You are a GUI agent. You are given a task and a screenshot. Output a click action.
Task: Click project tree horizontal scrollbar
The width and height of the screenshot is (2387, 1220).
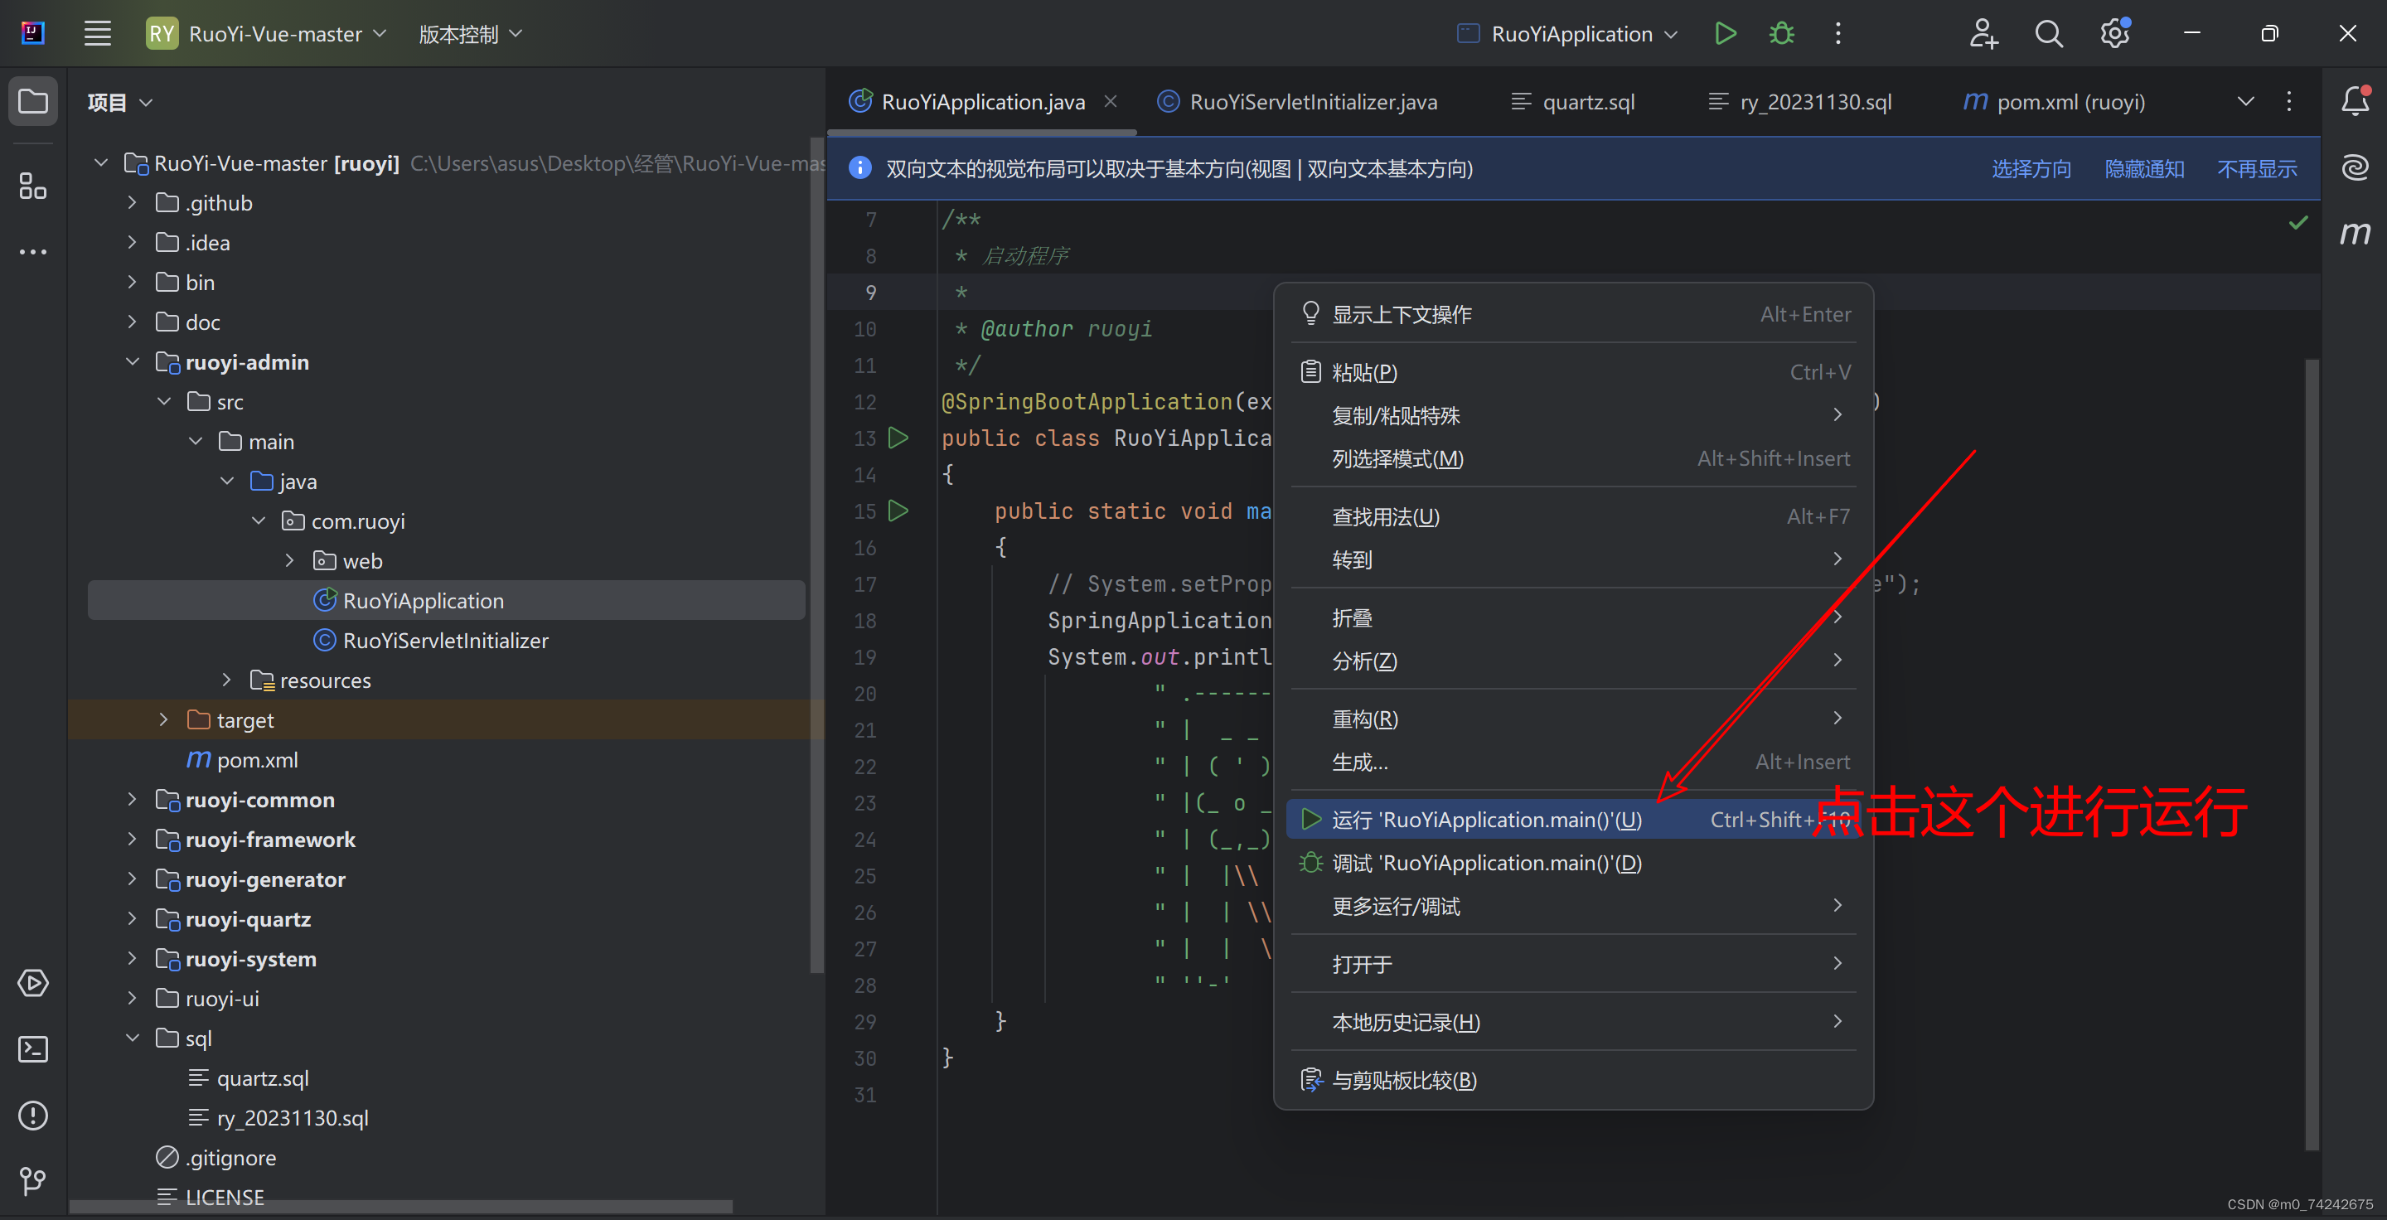400,1206
